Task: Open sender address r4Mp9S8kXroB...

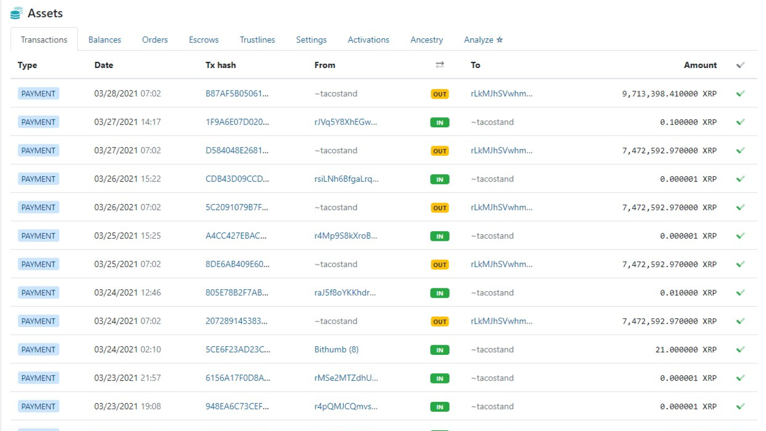Action: tap(346, 236)
